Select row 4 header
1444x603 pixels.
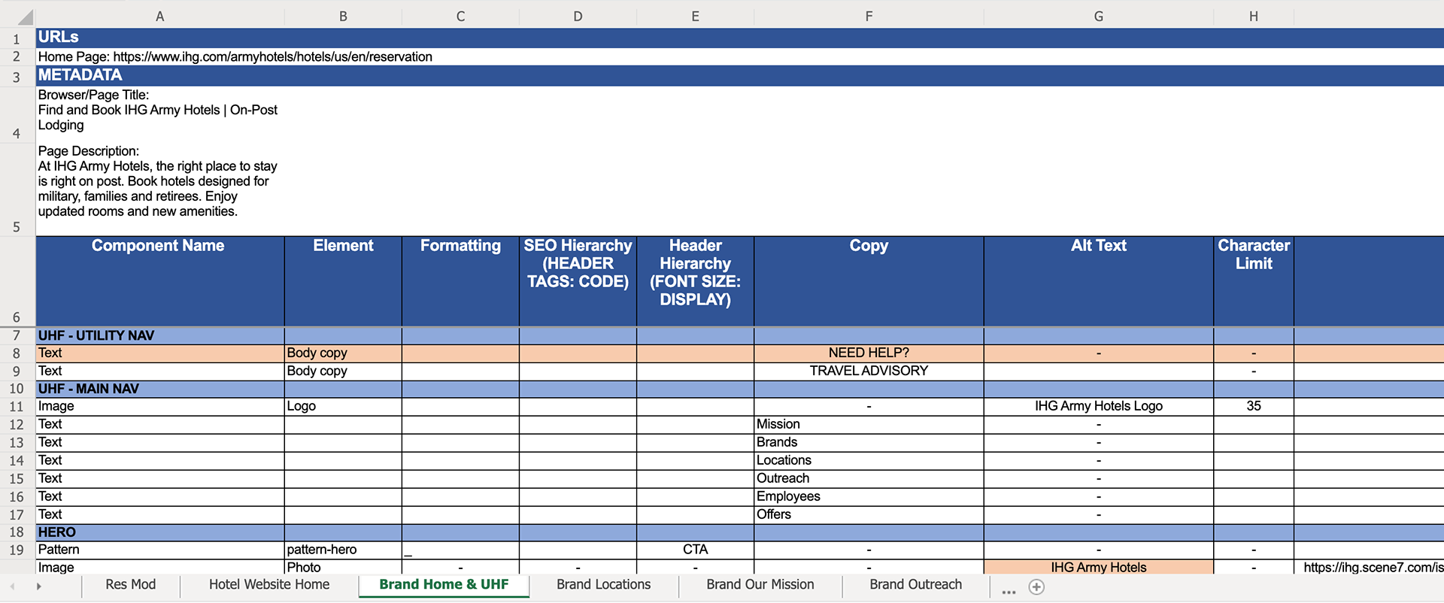(17, 114)
